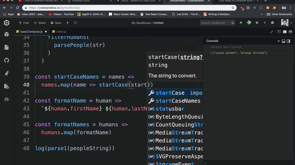The width and height of the screenshot is (295, 165).
Task: Click the CodeSandbox cube logo
Action: click(x=6, y=23)
